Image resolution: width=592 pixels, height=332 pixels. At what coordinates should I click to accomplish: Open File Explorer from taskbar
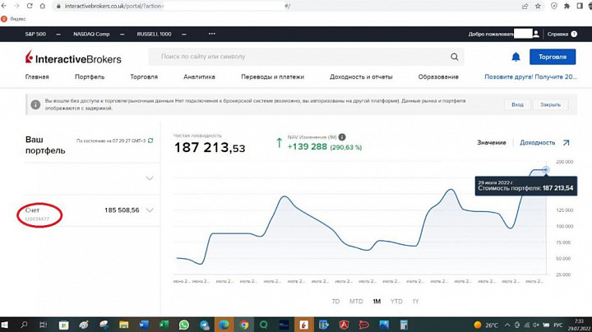(x=124, y=325)
